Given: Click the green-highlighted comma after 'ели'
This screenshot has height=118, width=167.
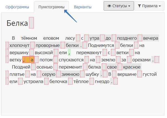Looking at the screenshot, I should click(69, 52).
